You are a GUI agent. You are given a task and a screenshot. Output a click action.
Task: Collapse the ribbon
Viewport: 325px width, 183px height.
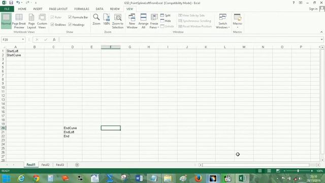(x=321, y=32)
